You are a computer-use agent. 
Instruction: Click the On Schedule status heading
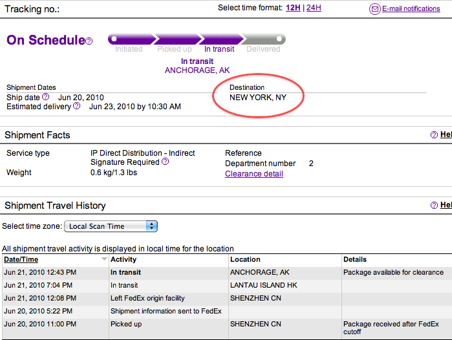coord(46,40)
